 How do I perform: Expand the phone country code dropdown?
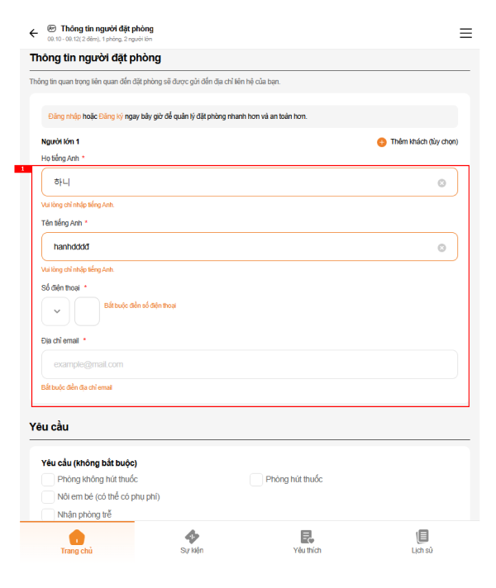pos(56,311)
